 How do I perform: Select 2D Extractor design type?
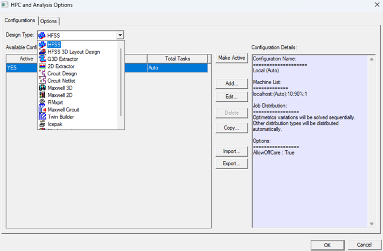(x=61, y=66)
